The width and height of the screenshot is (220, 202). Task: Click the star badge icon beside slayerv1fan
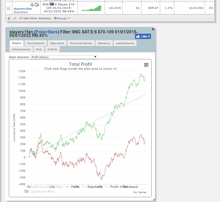(32, 5)
